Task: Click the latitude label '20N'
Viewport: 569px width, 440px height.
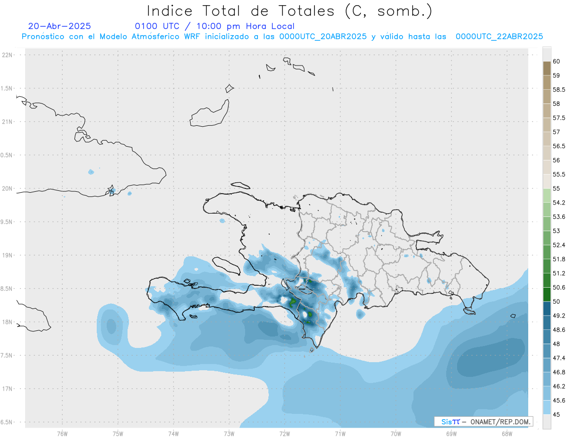Action: (x=7, y=188)
